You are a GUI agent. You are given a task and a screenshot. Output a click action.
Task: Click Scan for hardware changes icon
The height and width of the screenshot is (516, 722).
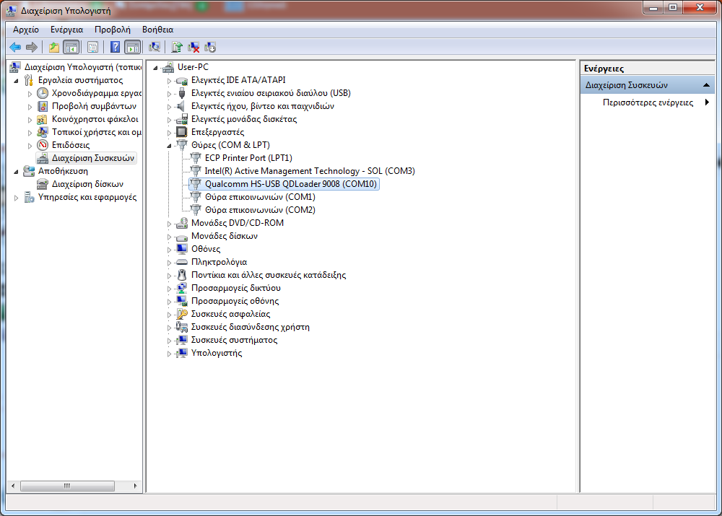coord(154,47)
